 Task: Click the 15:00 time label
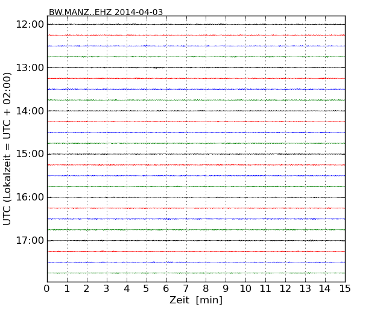[30, 154]
